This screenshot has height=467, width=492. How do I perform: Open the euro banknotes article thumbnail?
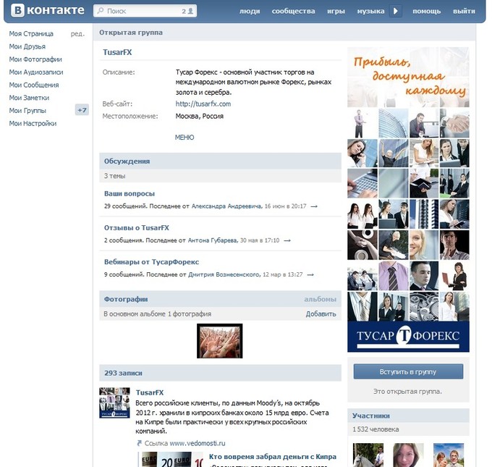coord(171,460)
